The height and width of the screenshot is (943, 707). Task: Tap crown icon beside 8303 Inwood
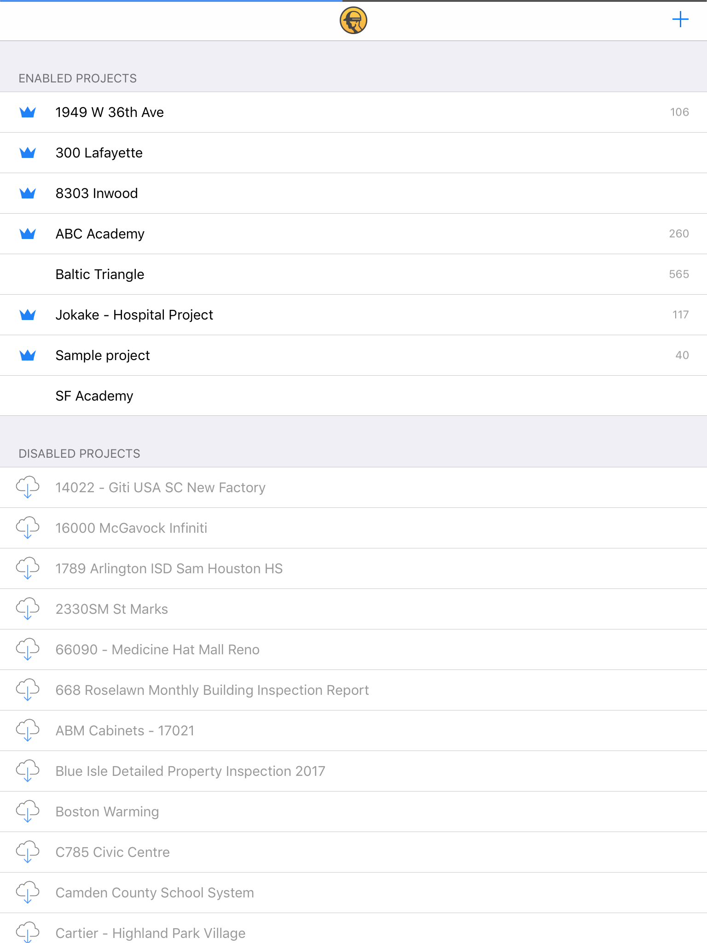click(28, 193)
